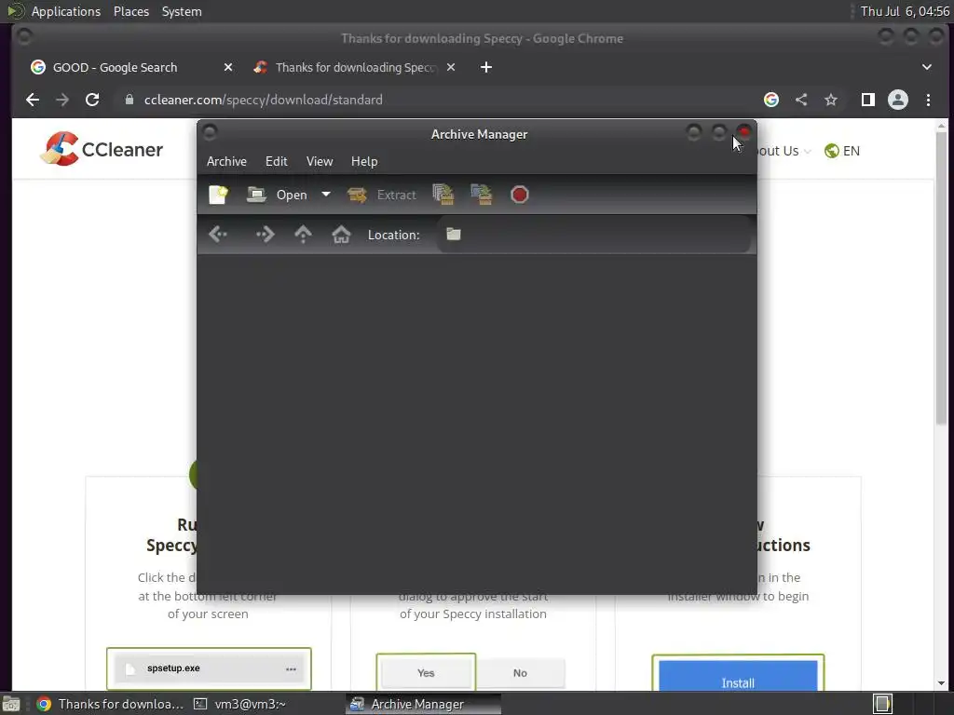Close the Archive Manager window

744,132
